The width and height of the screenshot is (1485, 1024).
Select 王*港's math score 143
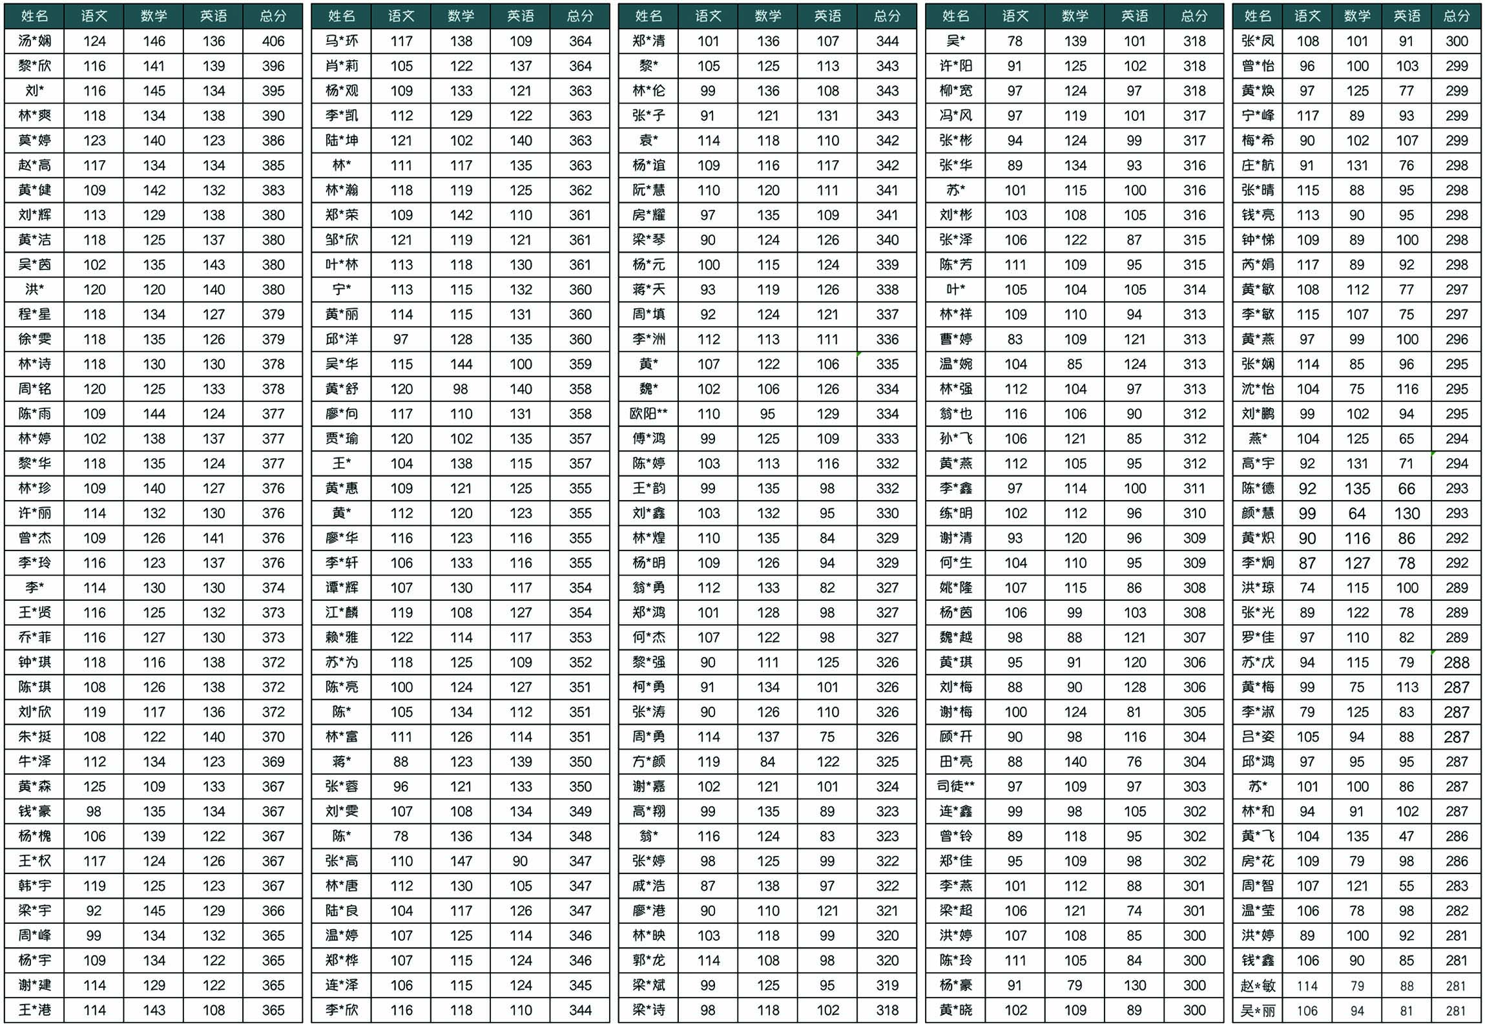coord(154,1010)
